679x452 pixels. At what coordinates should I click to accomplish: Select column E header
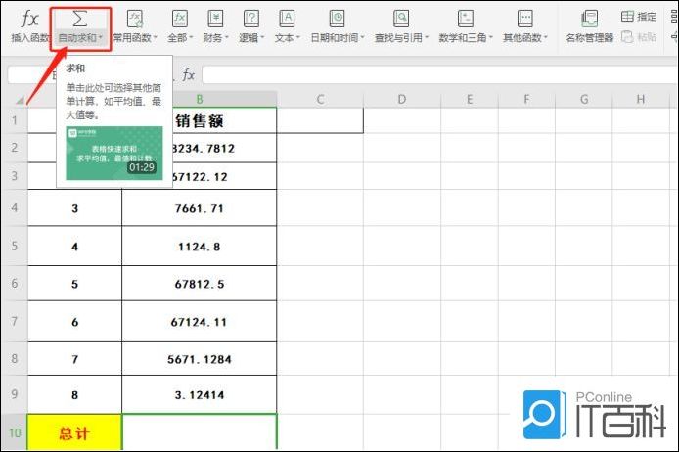point(470,99)
